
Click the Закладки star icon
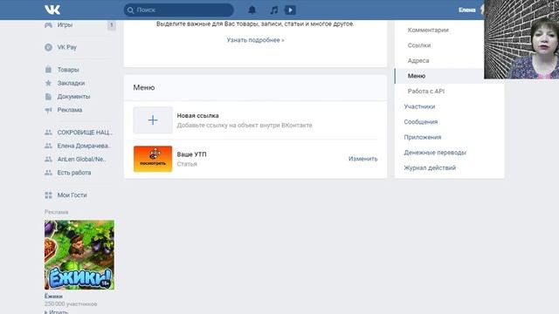click(49, 83)
